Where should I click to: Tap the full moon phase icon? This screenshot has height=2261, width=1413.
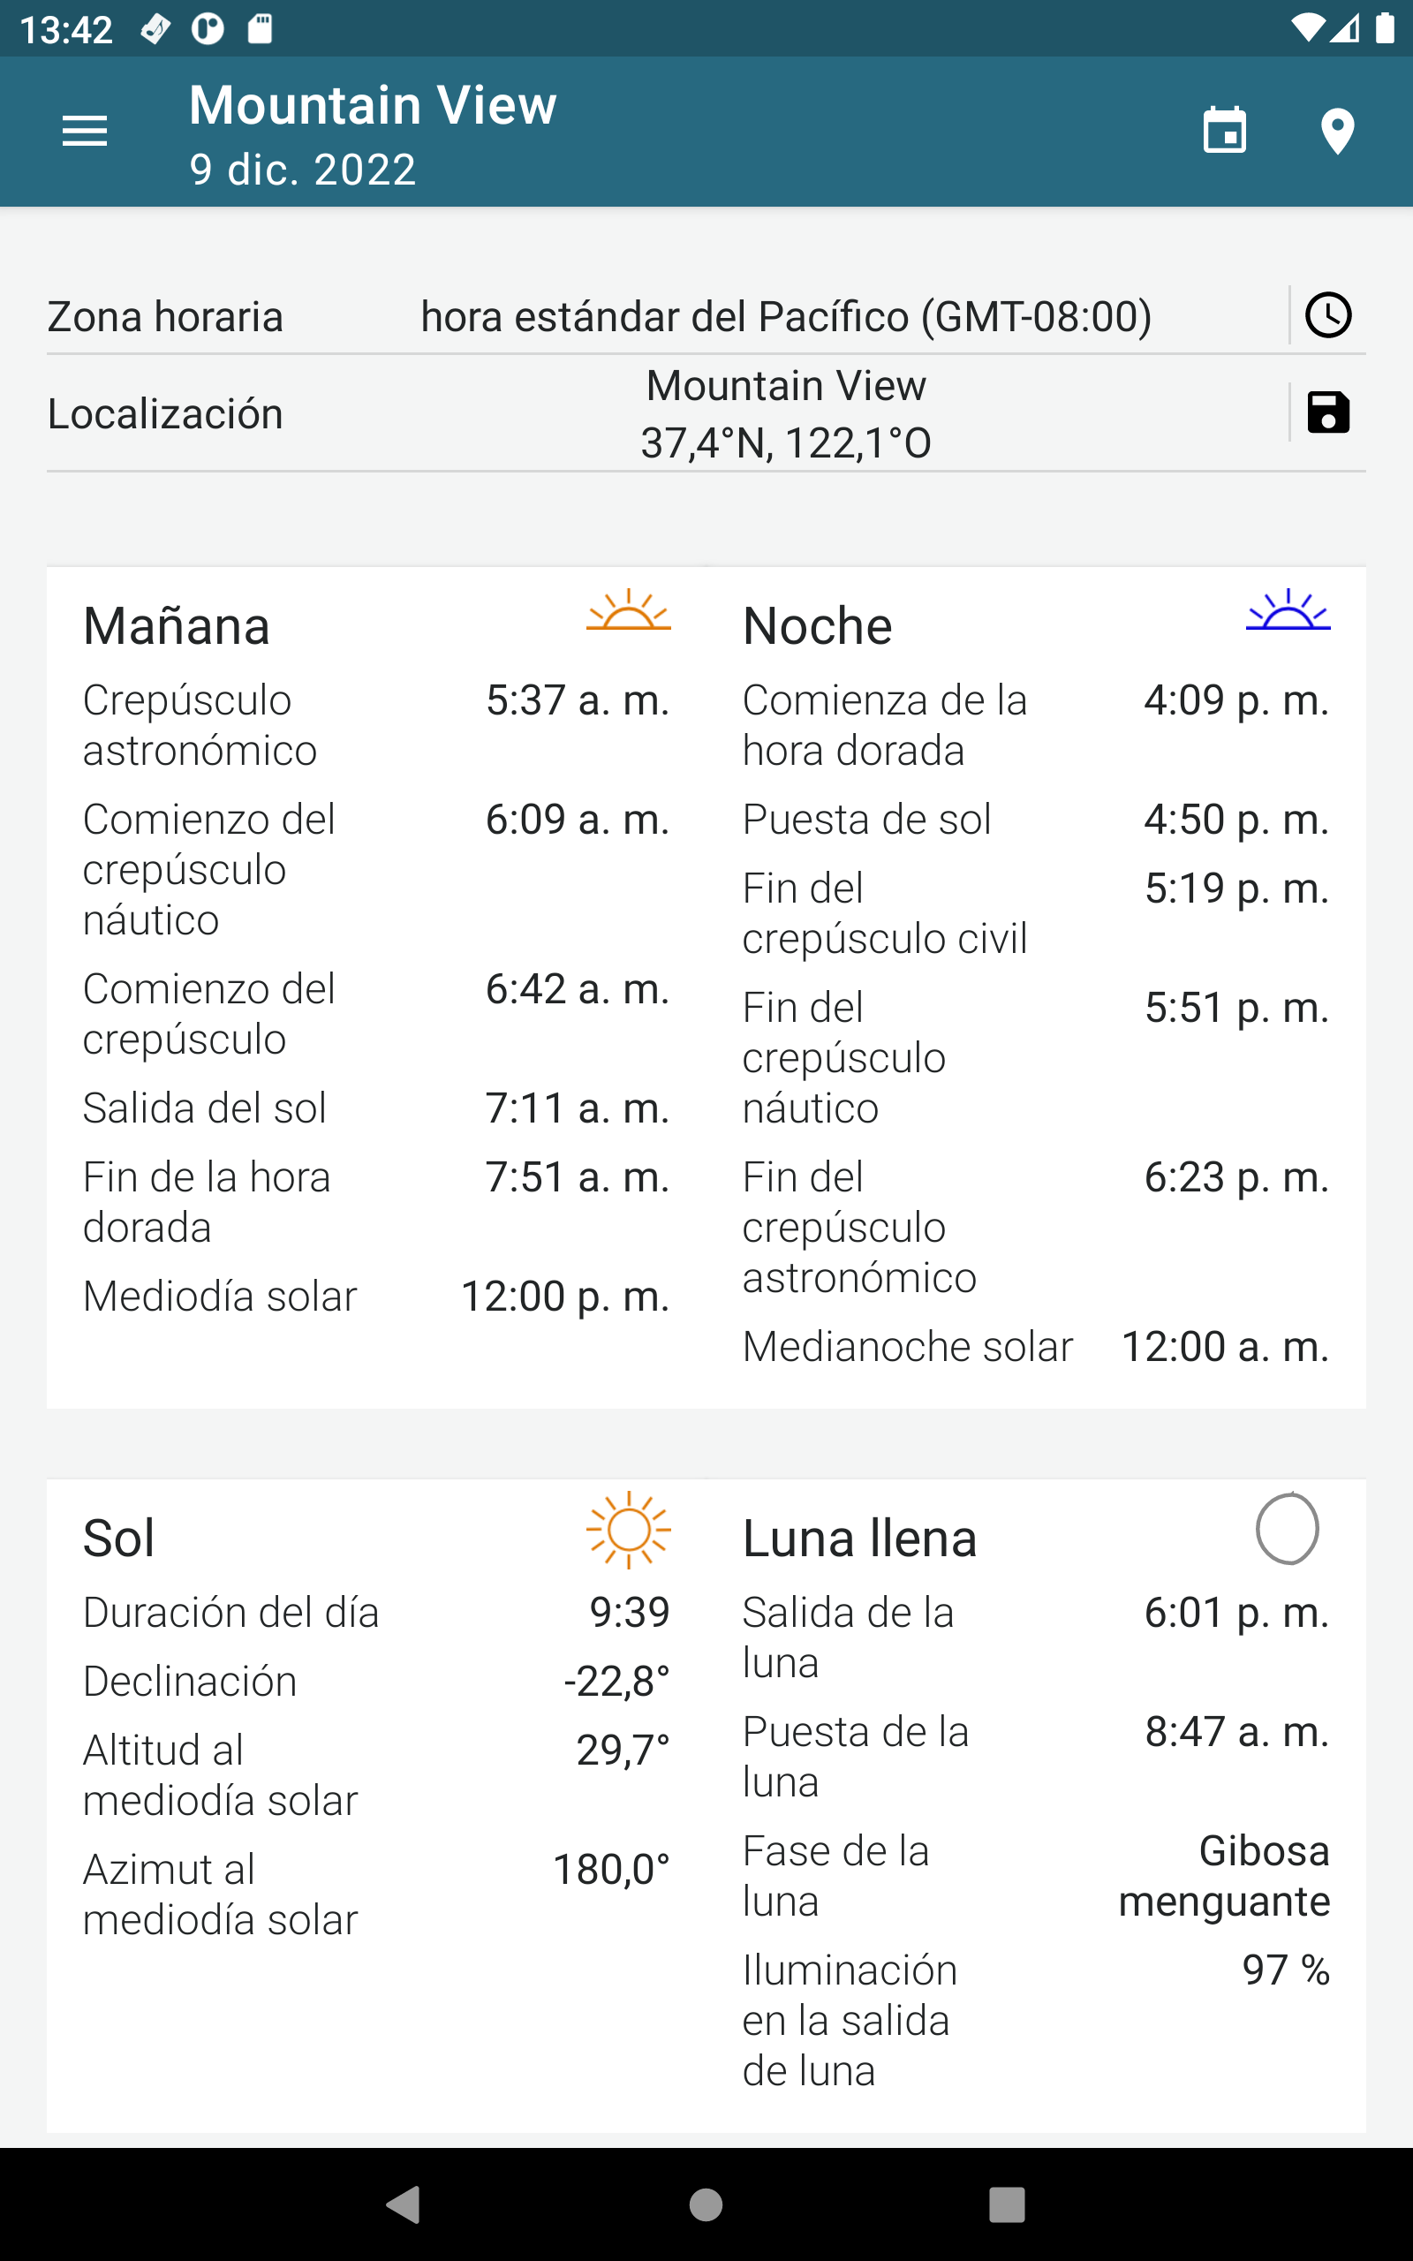pyautogui.click(x=1287, y=1530)
